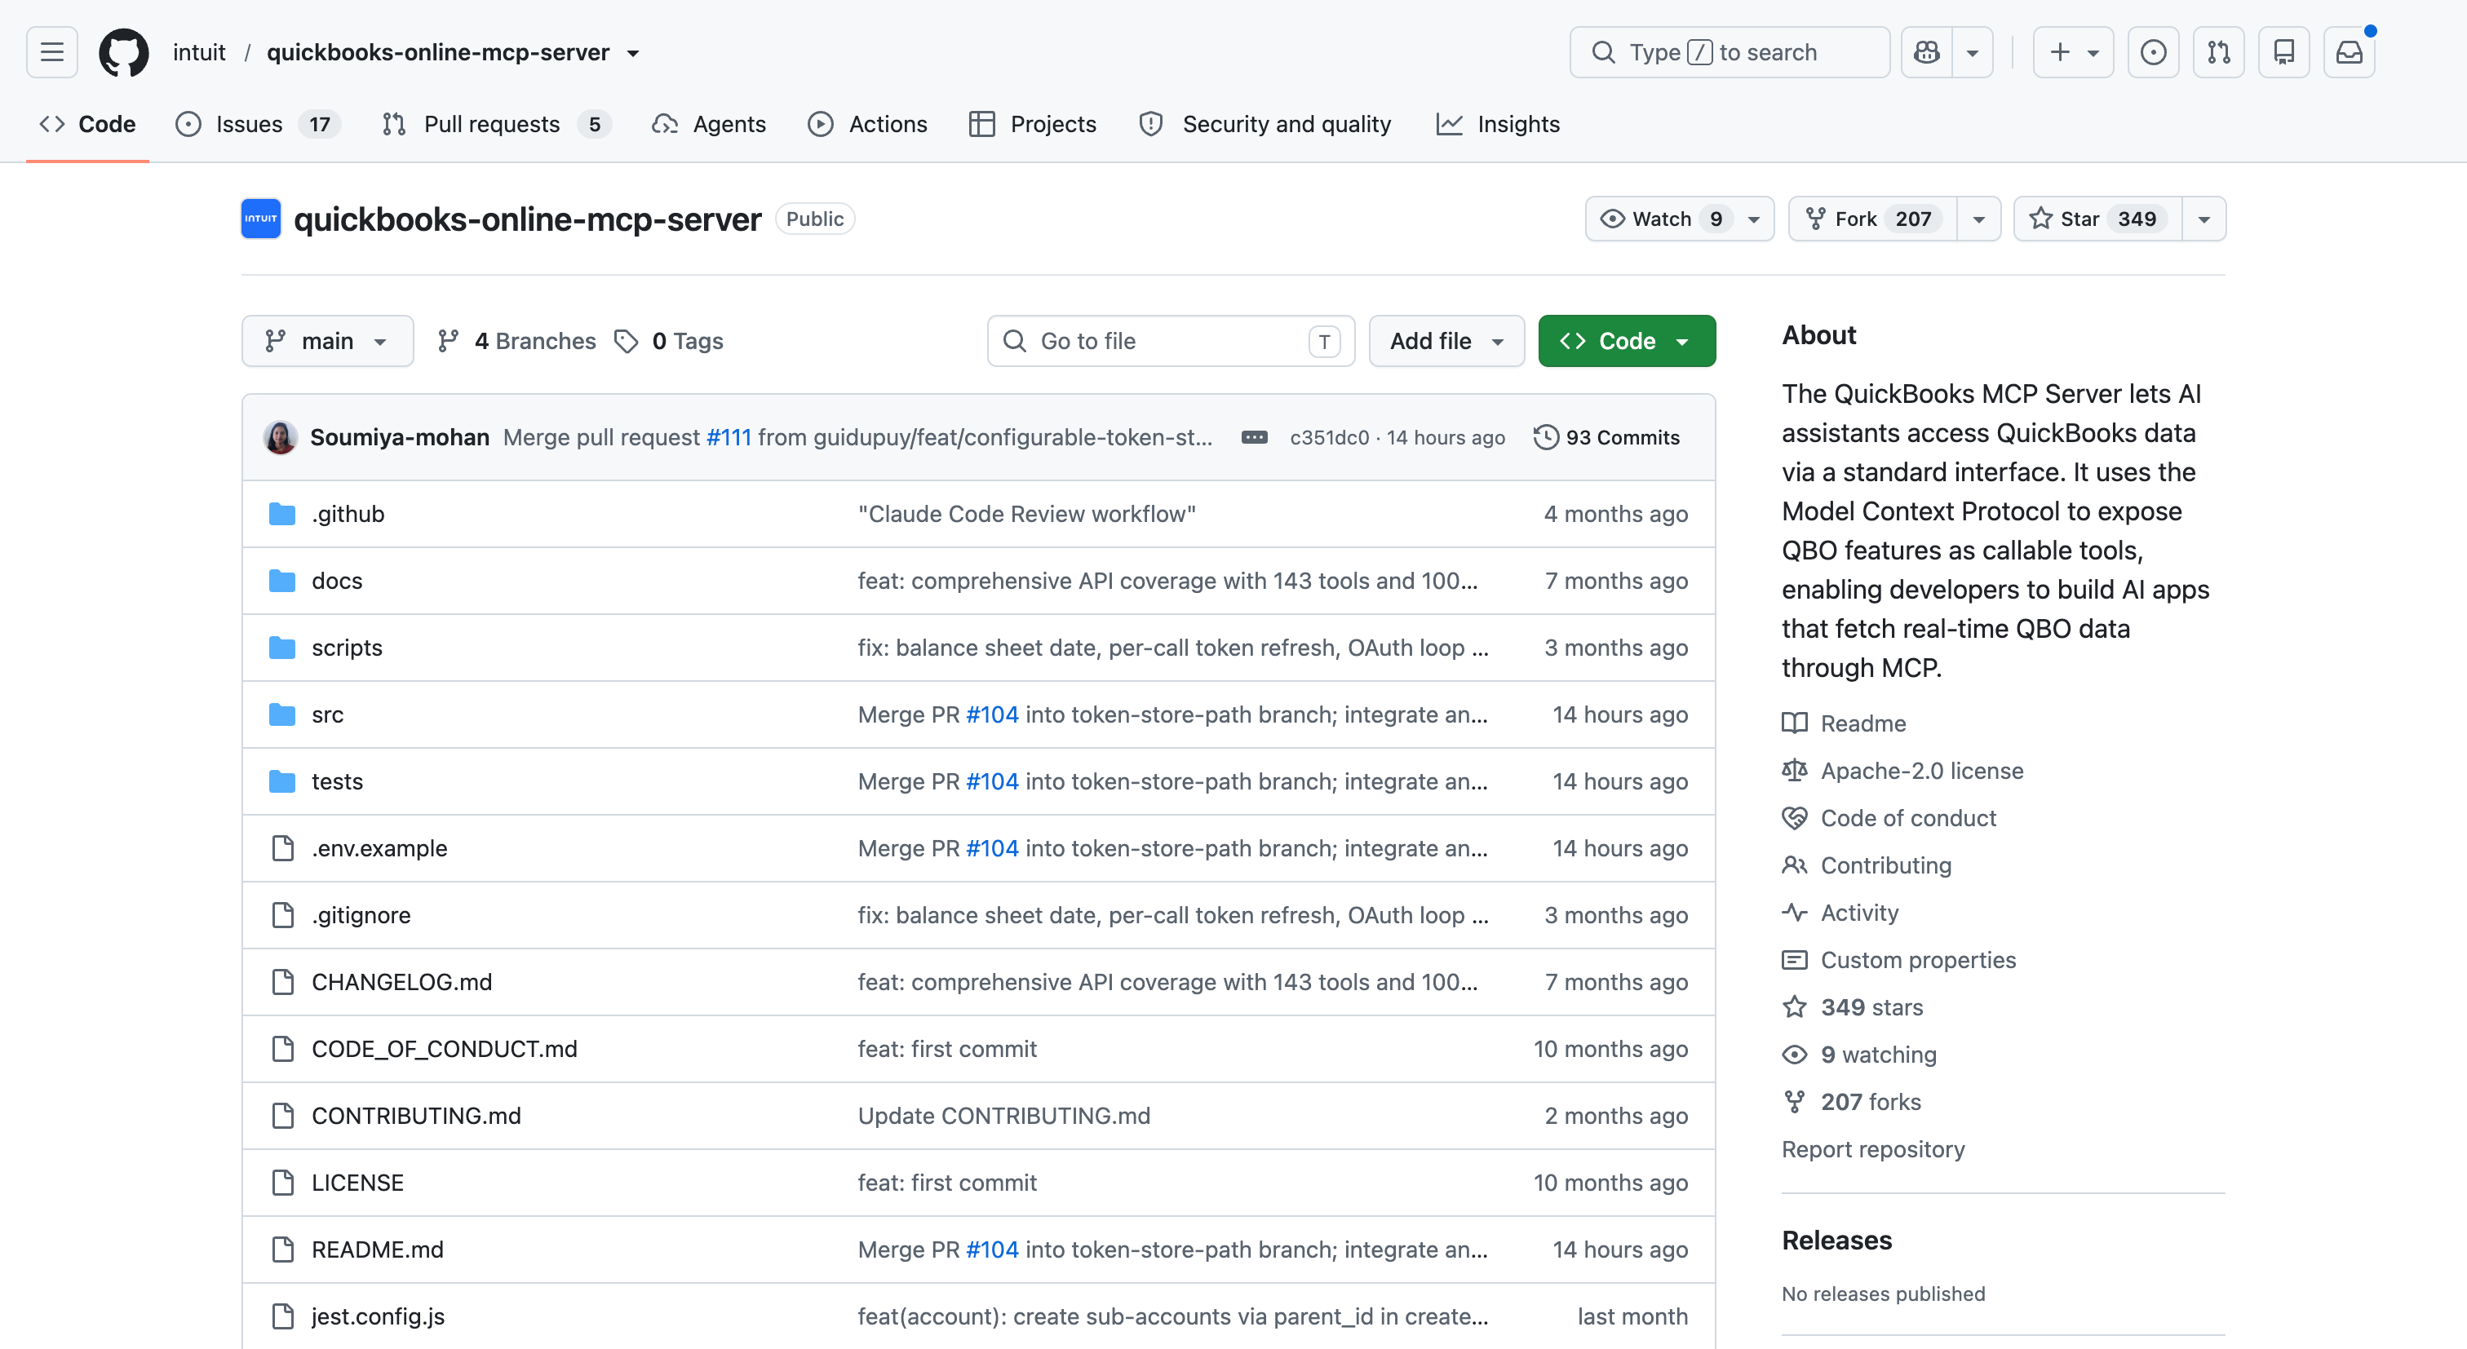The image size is (2467, 1349).
Task: Expand the Fork options dropdown arrow
Action: (1978, 219)
